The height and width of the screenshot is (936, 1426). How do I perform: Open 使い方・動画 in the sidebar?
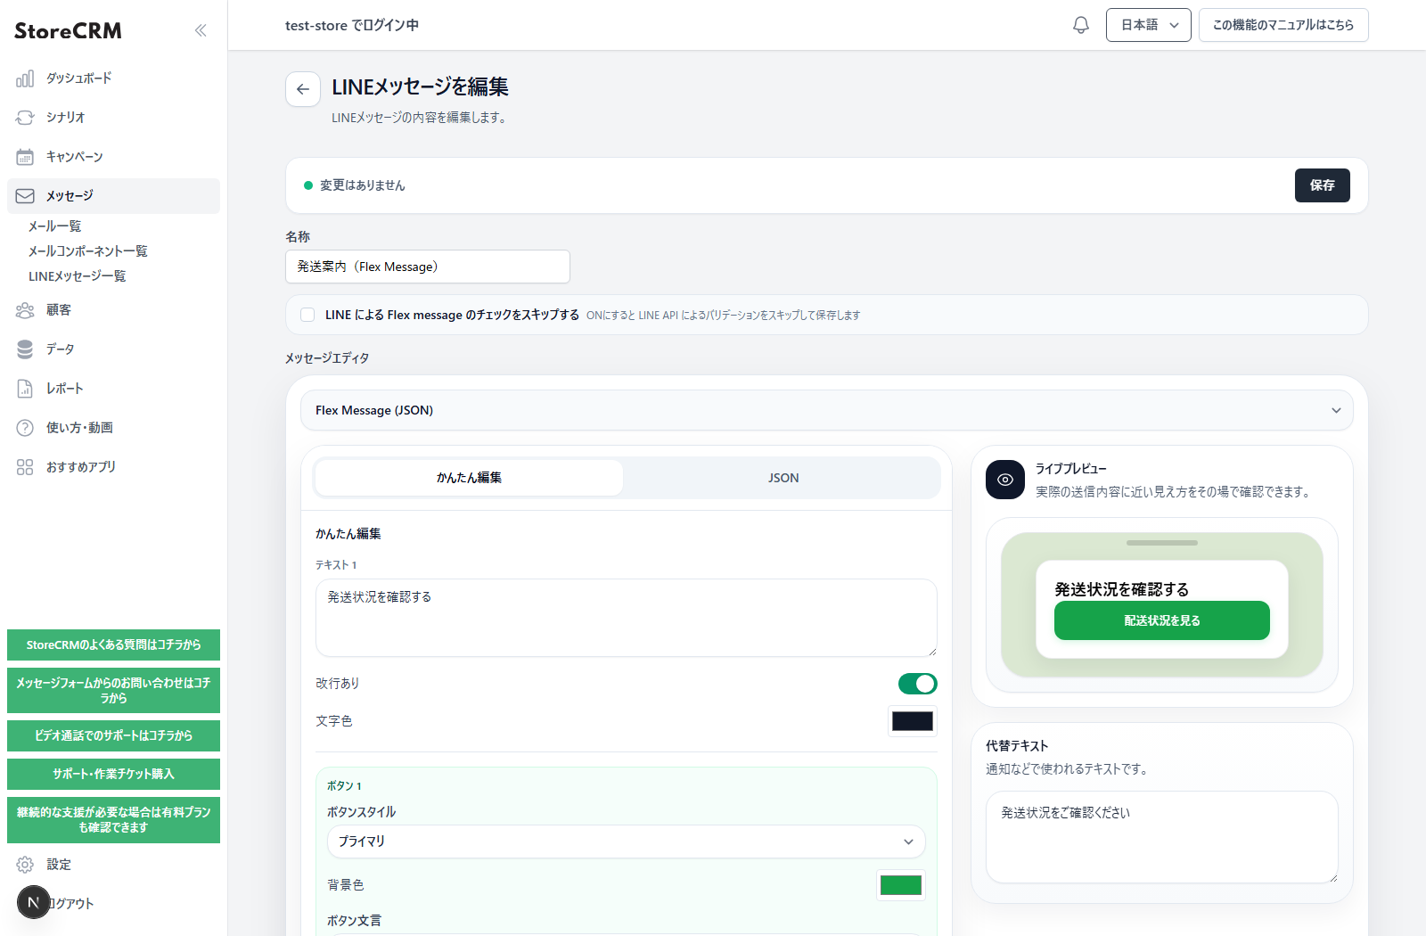pyautogui.click(x=113, y=428)
